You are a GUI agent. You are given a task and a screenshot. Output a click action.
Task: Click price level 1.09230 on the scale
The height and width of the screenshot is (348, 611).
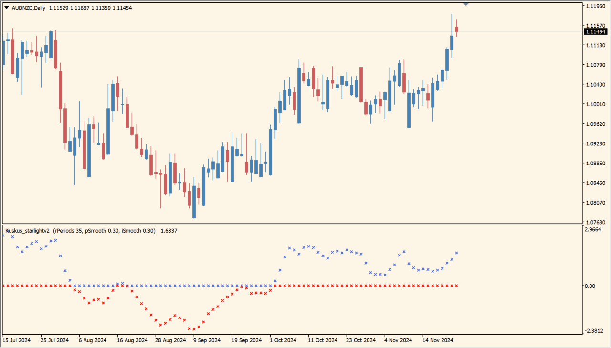(596, 143)
